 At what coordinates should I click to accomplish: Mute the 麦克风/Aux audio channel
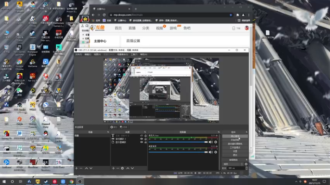tap(210, 142)
